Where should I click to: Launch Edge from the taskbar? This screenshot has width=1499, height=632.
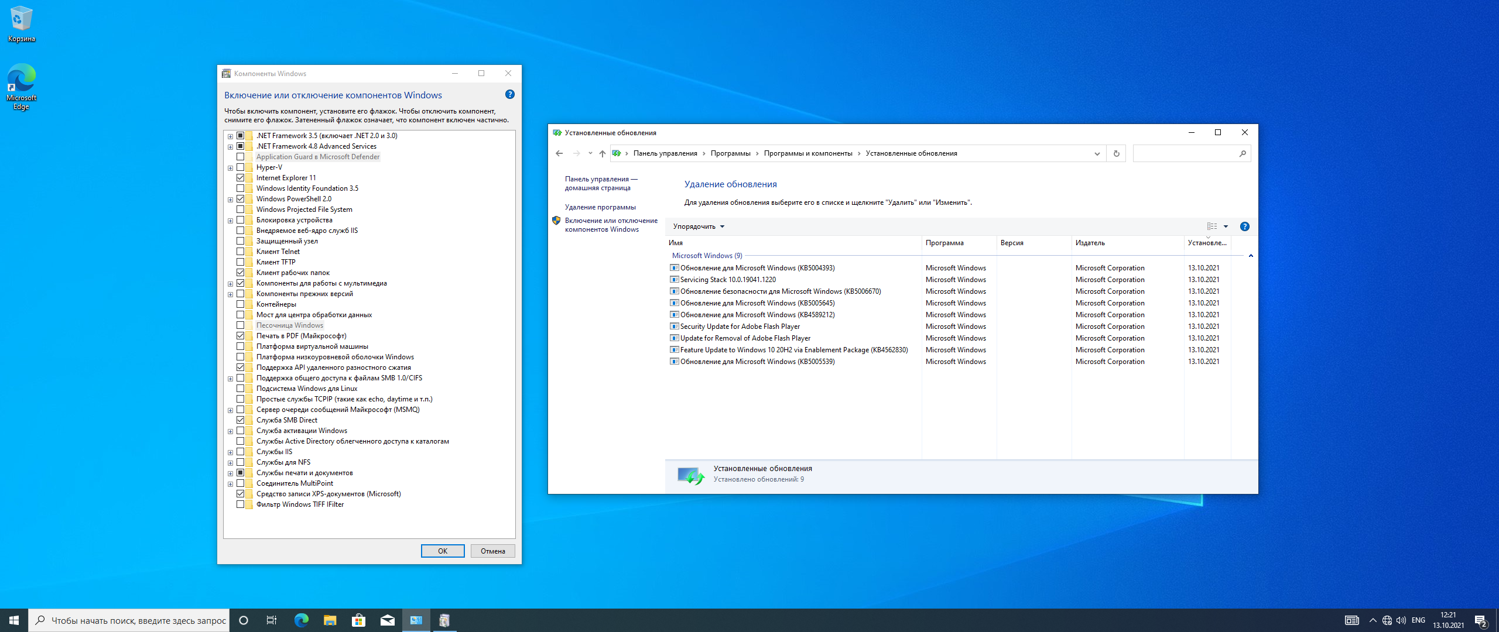[301, 620]
